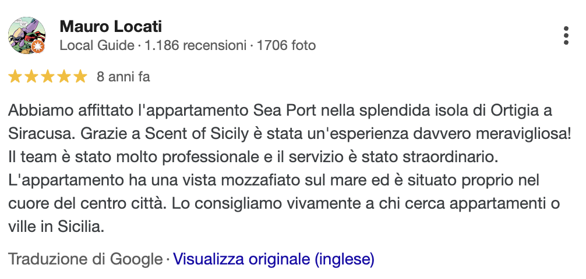
Task: Click Mauro Locati's profile avatar
Action: point(27,35)
